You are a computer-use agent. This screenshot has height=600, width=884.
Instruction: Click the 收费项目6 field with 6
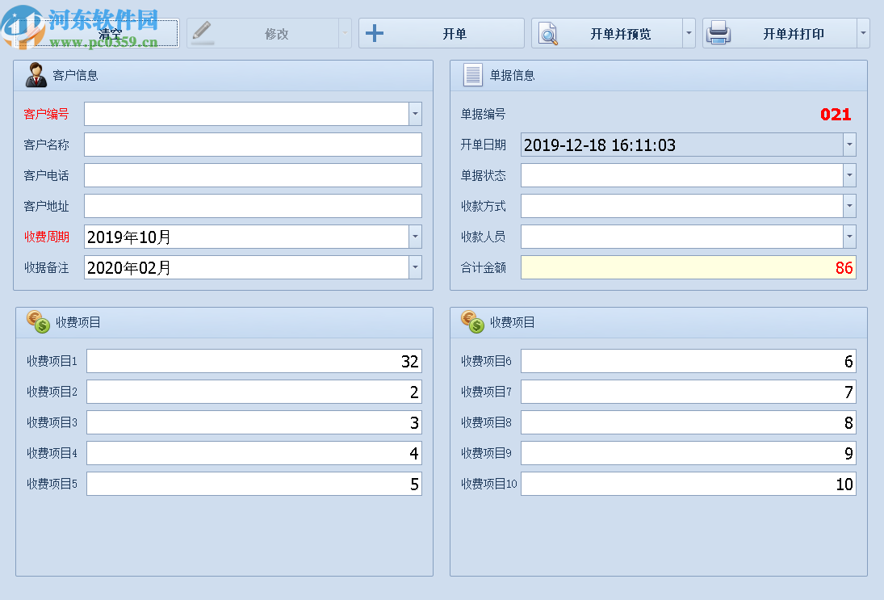click(689, 361)
